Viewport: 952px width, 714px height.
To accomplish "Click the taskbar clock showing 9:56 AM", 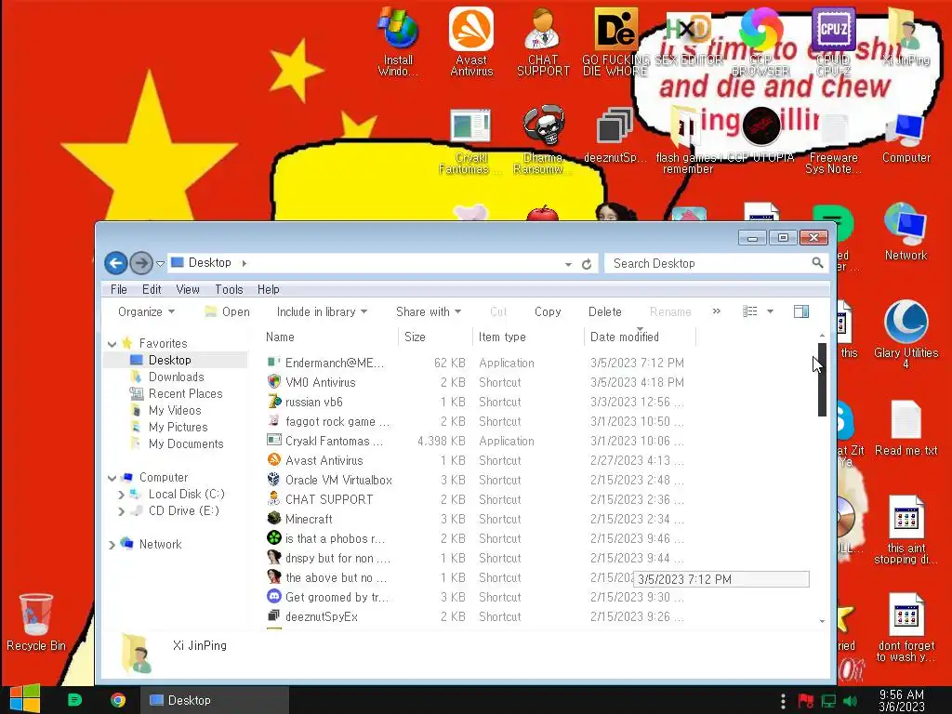I will tap(902, 700).
